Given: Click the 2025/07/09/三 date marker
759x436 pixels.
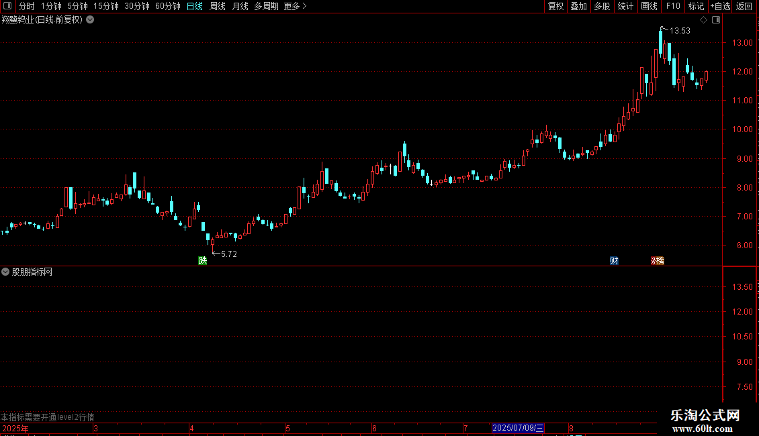Looking at the screenshot, I should [x=518, y=428].
